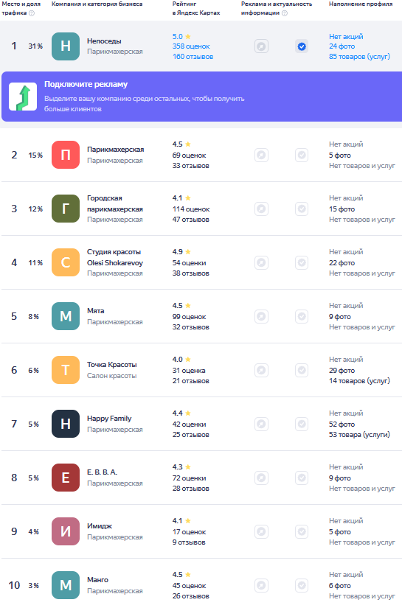Click the orange 'С' studio avatar

66,262
